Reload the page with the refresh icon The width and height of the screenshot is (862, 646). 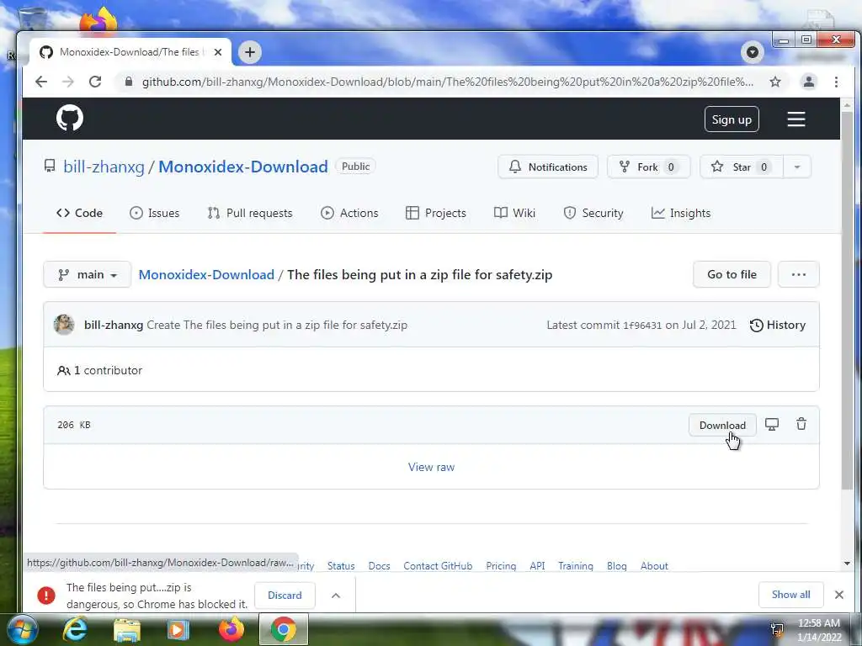click(x=95, y=82)
